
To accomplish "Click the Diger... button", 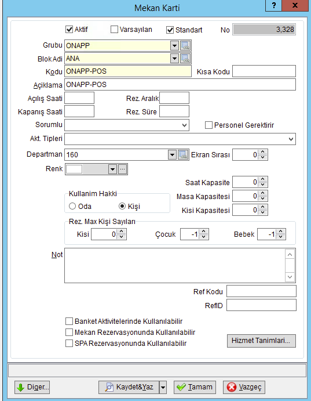I will pos(32,387).
